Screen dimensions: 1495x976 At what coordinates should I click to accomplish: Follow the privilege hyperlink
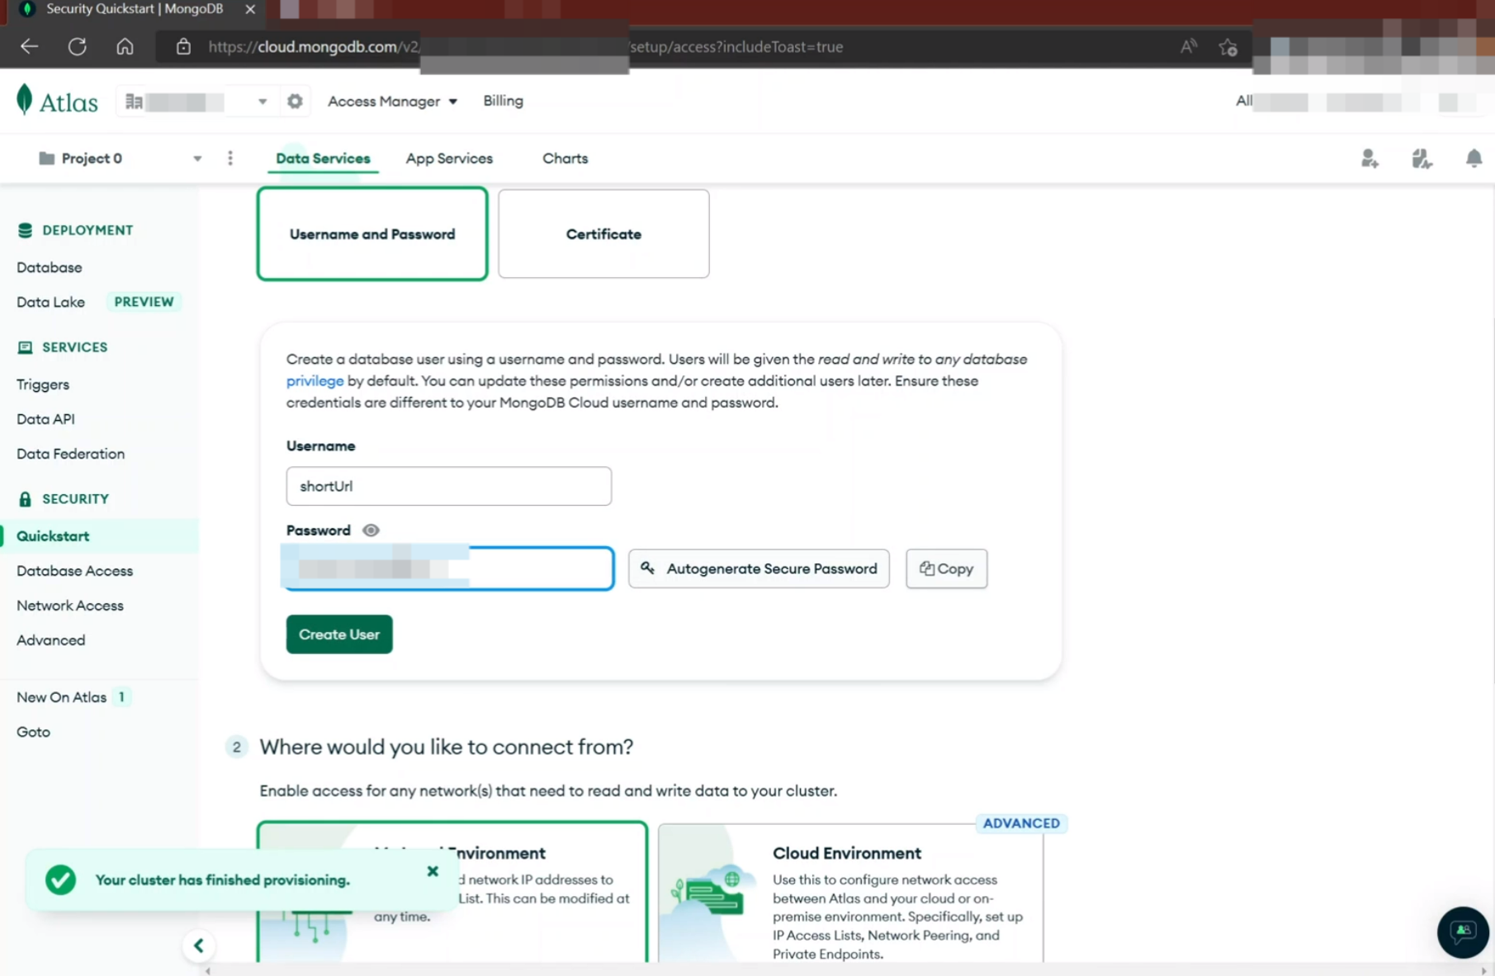(x=315, y=381)
